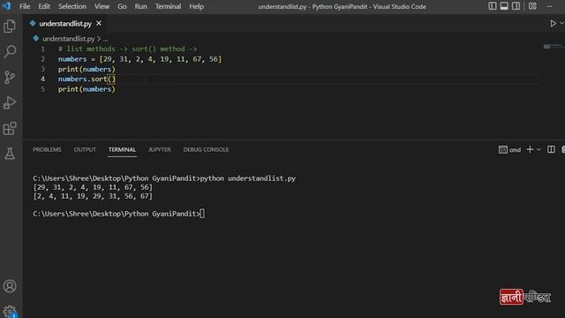
Task: Toggle primary side bar layout icon
Action: pos(493,6)
